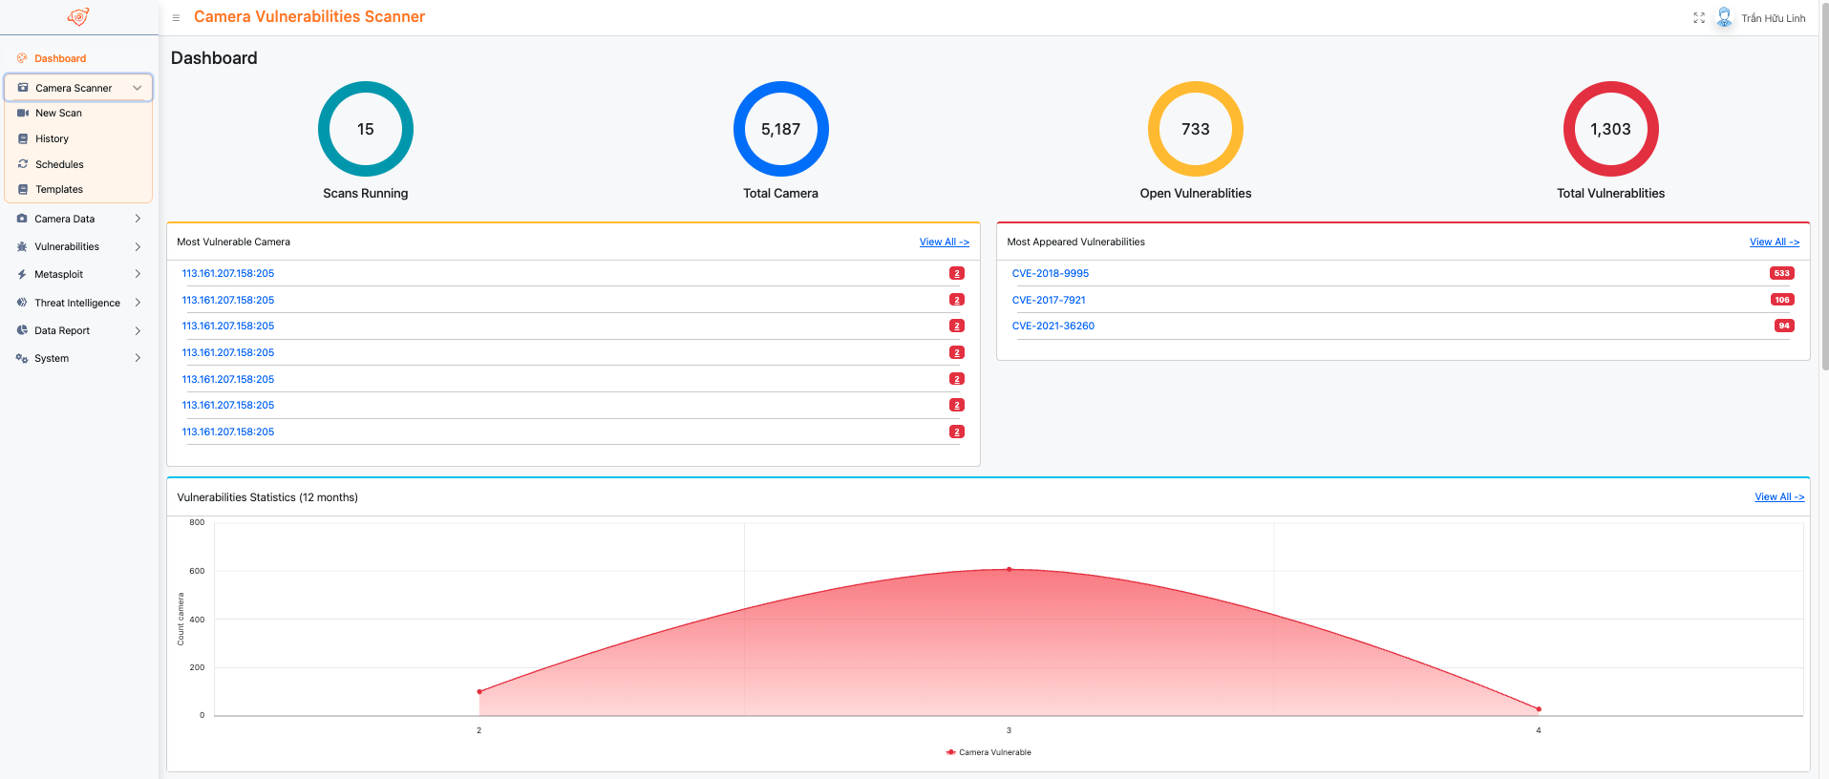The height and width of the screenshot is (779, 1829).
Task: Click the Schedules refresh icon
Action: (x=23, y=164)
